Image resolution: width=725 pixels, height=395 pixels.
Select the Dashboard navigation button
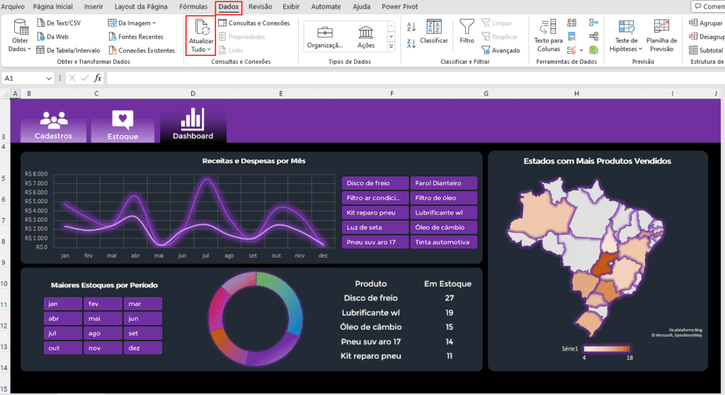(x=193, y=124)
